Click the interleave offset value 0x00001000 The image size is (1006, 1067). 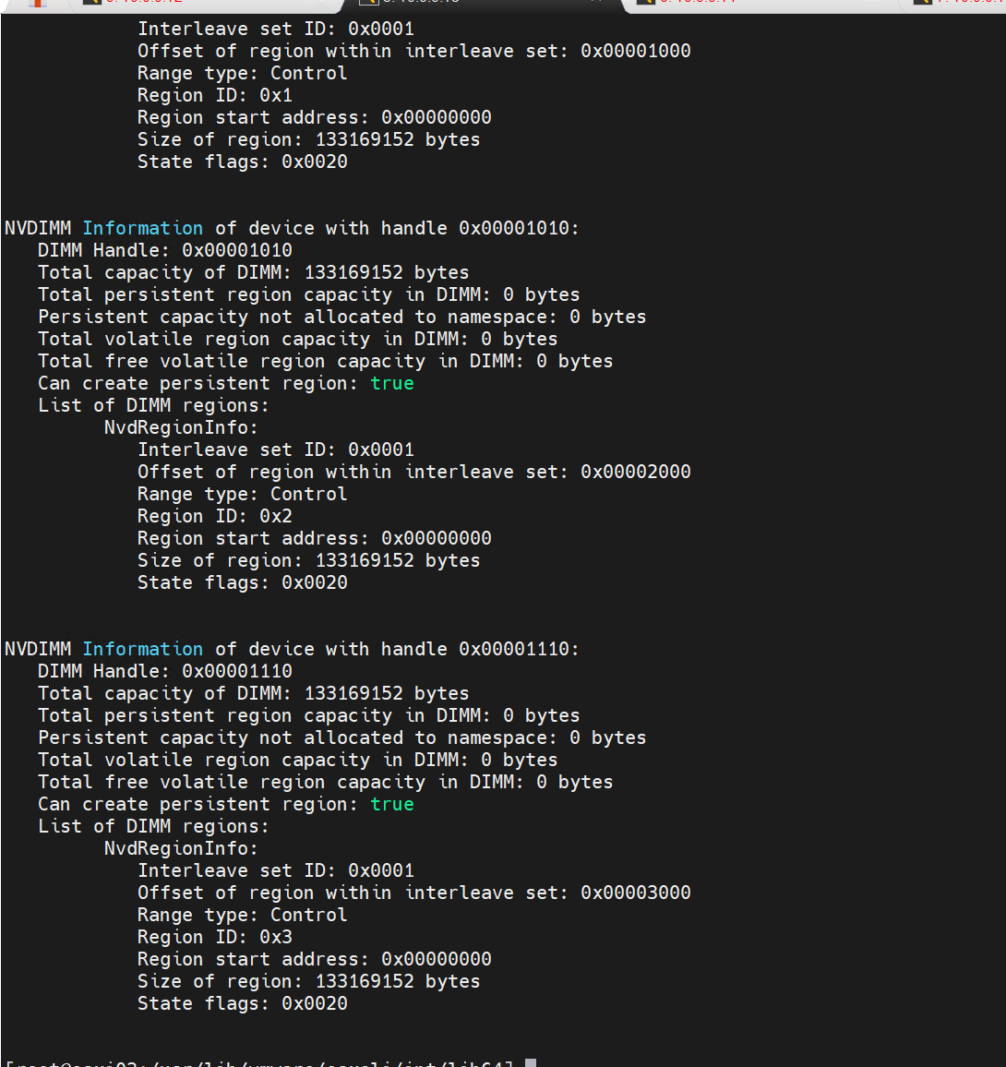636,51
